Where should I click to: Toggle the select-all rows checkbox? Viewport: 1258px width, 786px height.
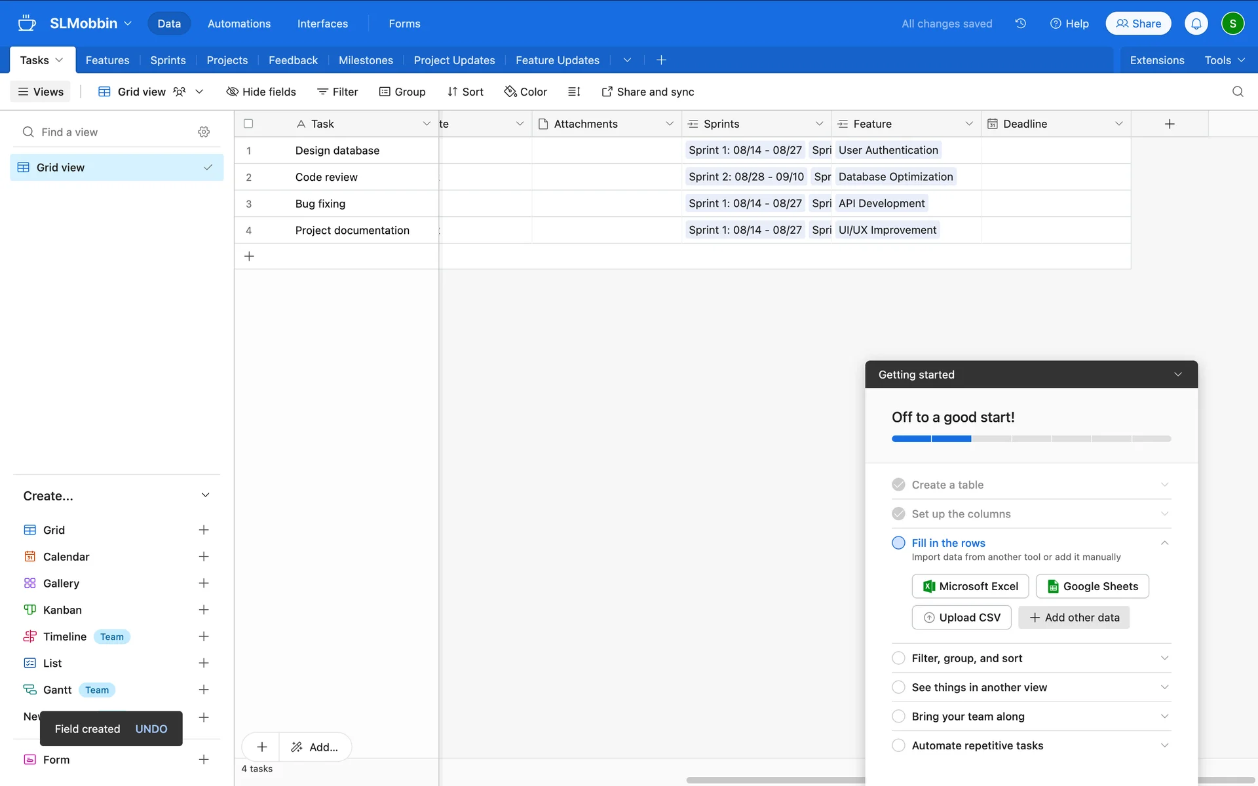248,124
